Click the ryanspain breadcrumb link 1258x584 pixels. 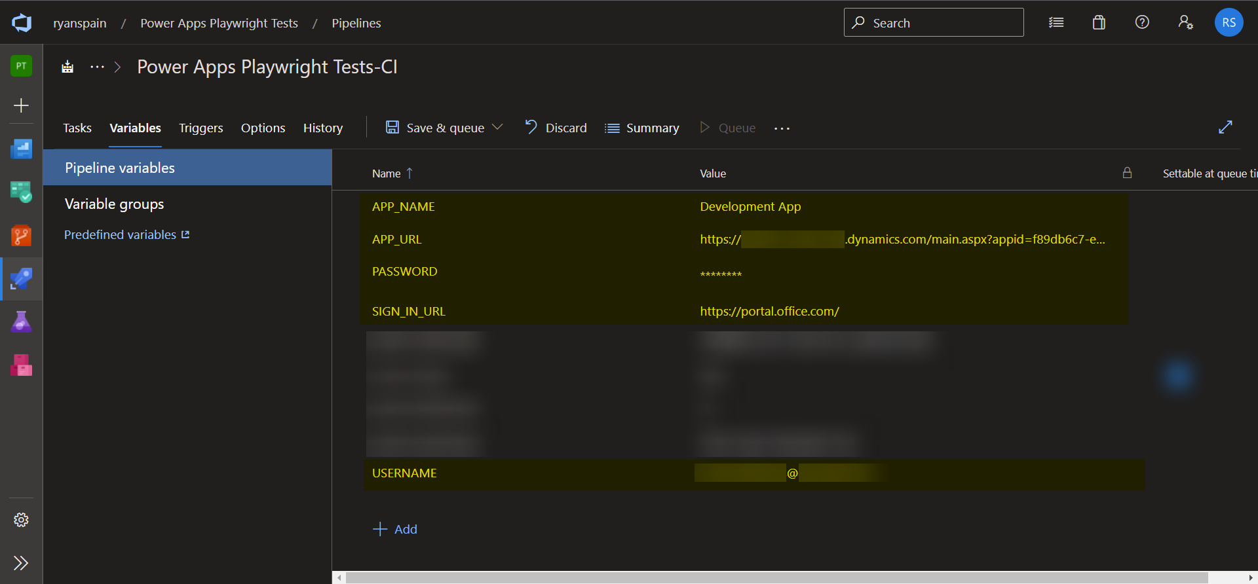80,23
